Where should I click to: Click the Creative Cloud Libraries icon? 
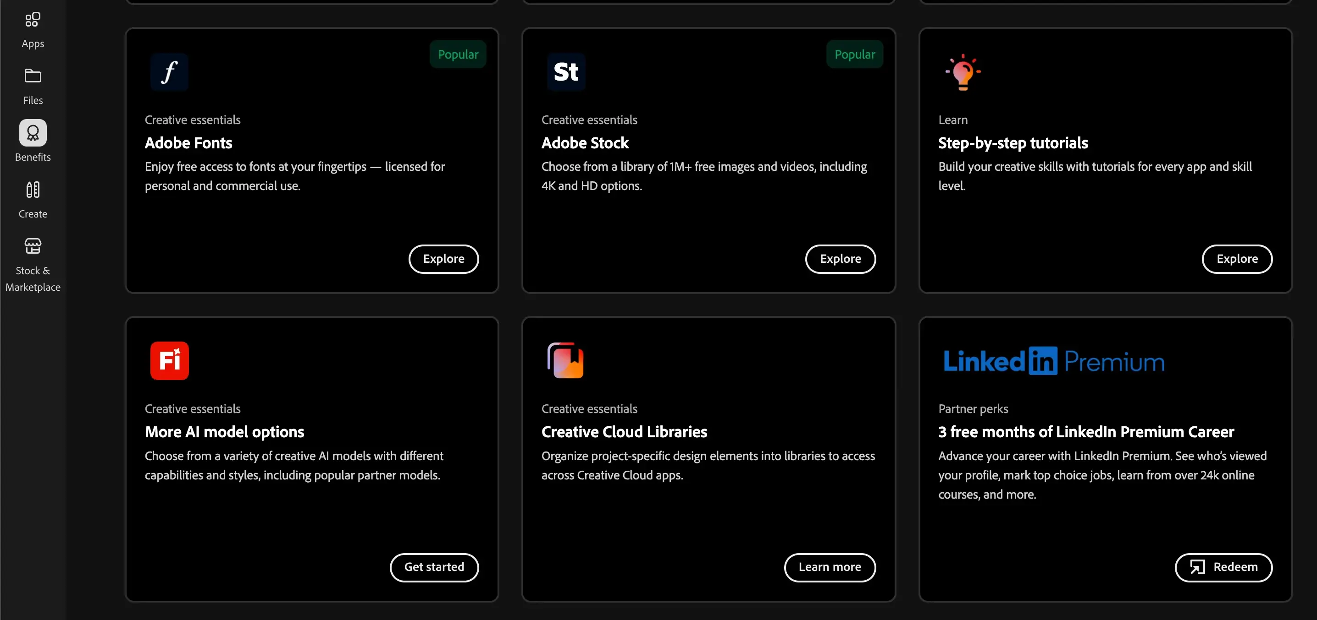coord(565,361)
